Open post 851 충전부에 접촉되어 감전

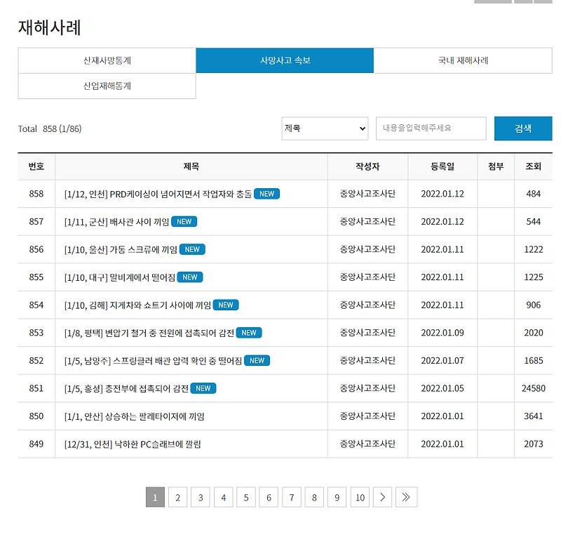126,388
